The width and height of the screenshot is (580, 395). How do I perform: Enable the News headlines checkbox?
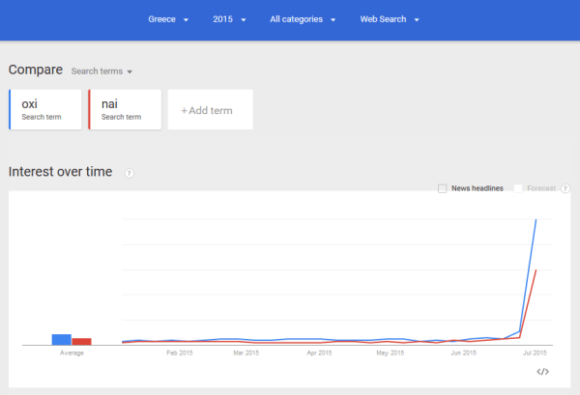coord(443,188)
